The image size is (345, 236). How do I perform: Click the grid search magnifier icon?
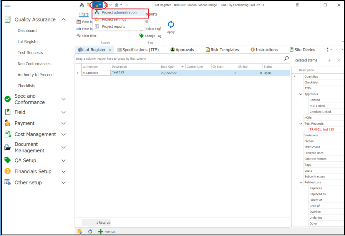[286, 58]
